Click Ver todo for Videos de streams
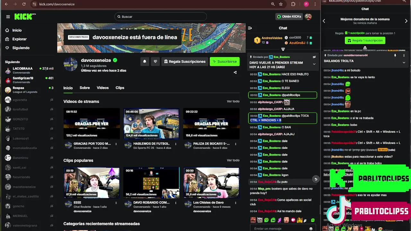This screenshot has height=231, width=411. point(233,101)
